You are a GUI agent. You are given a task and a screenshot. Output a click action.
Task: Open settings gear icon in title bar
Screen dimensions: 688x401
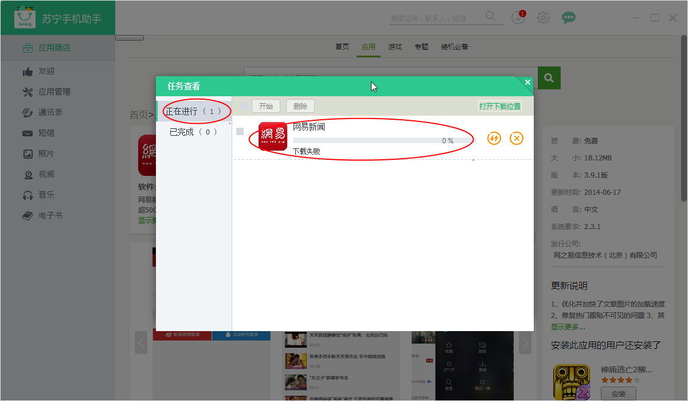pos(544,18)
